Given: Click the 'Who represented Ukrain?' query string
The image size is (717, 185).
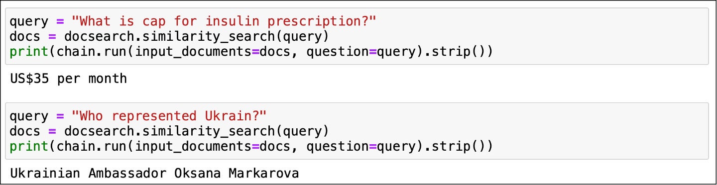Looking at the screenshot, I should tap(169, 116).
